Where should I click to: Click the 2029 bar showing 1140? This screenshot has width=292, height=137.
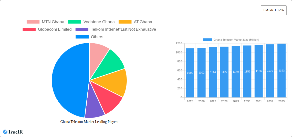coord(236,72)
